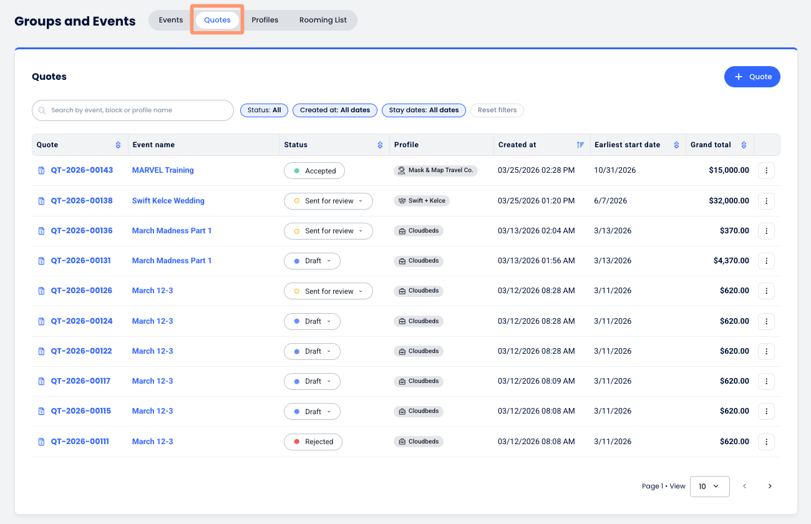Go to next page arrow
Image resolution: width=811 pixels, height=524 pixels.
click(770, 486)
